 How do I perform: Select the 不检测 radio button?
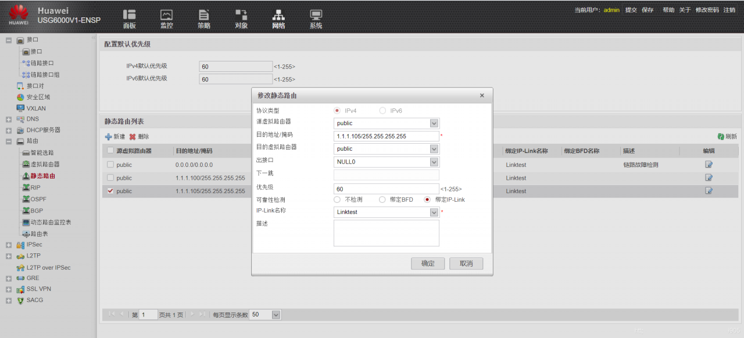point(337,199)
